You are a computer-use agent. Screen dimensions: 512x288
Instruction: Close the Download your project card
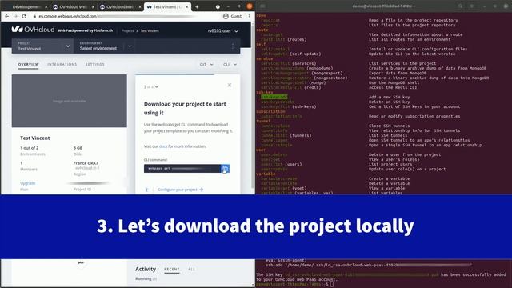click(x=230, y=85)
